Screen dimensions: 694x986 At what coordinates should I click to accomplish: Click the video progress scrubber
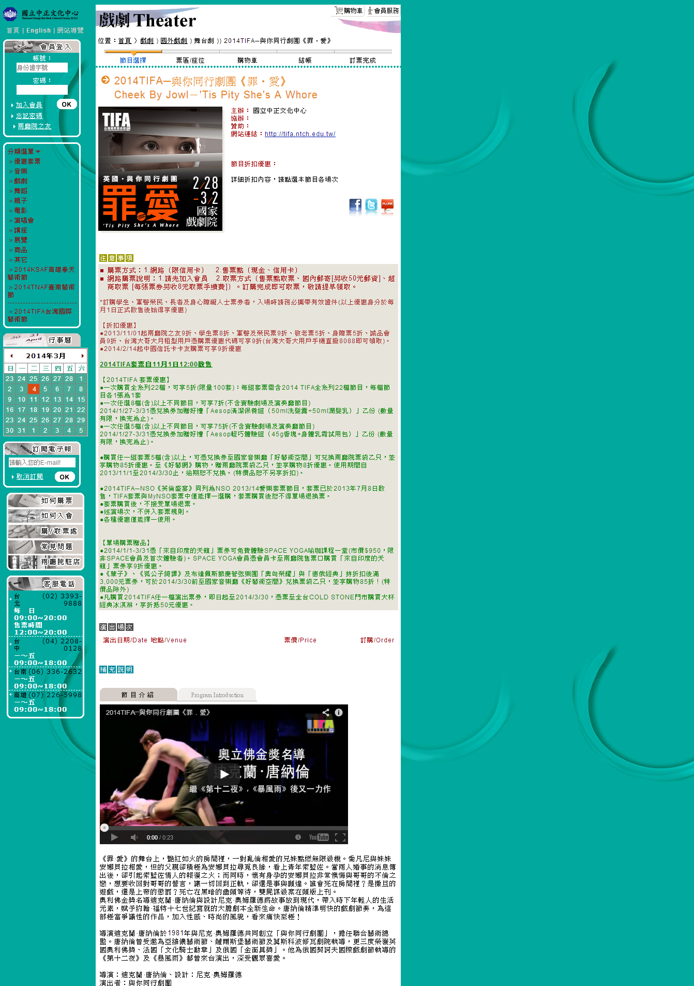[104, 828]
